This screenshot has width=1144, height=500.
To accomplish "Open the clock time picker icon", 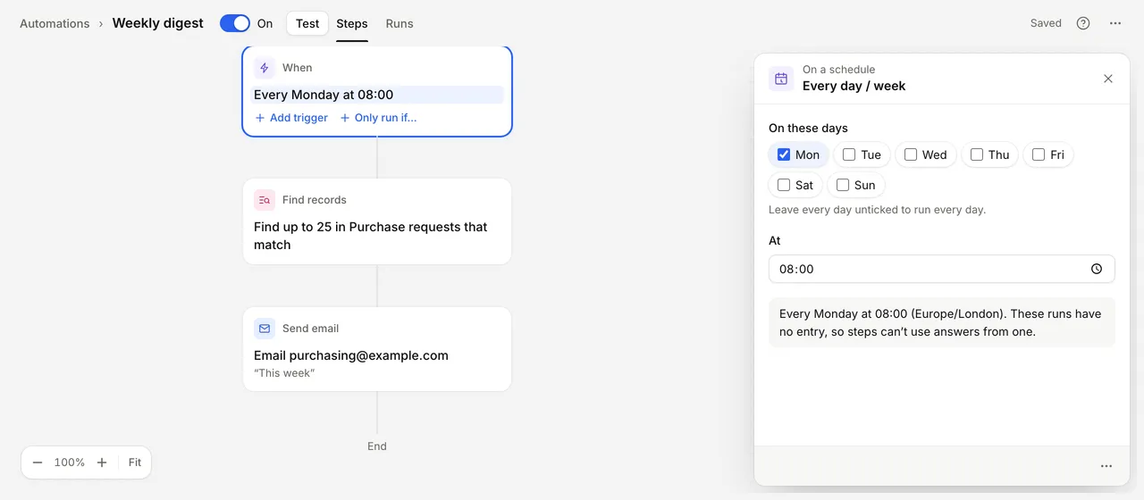I will coord(1097,269).
